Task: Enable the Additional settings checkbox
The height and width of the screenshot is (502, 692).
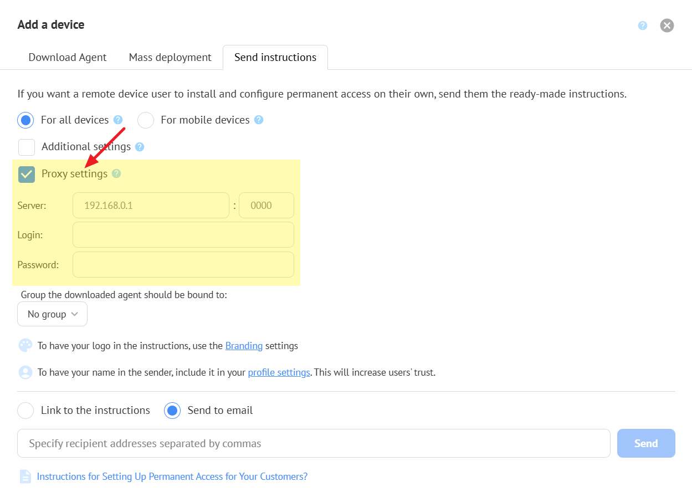Action: point(27,147)
